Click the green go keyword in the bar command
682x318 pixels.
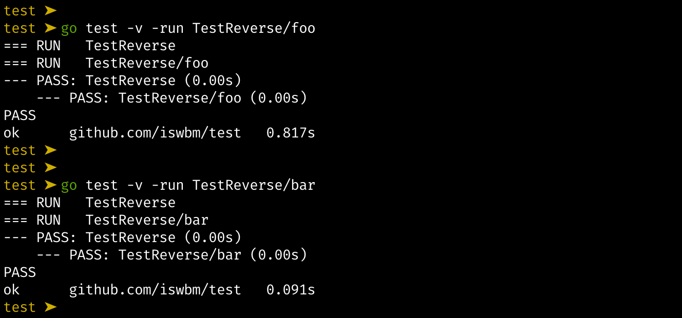[x=69, y=185]
